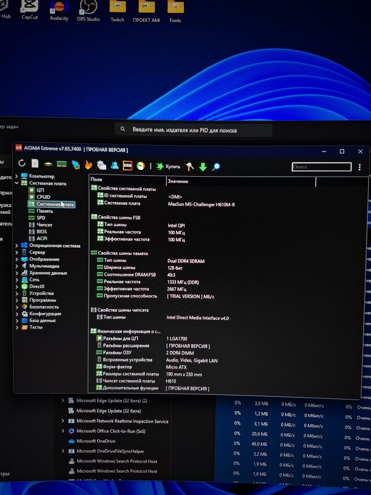371x495 pixels.
Task: Click Intel Direct Media Interface v4.0 value
Action: 197,318
